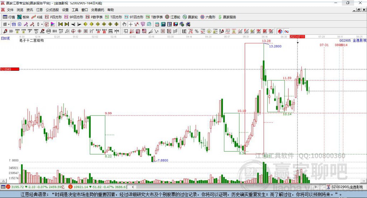Viewport: 367px width, 198px height.
Task: Open the 赢家轮 wheel tool
Action: (x=190, y=17)
